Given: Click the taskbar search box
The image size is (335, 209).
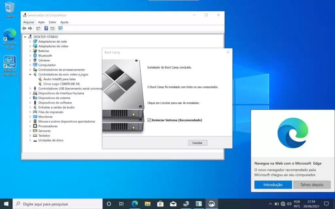Looking at the screenshot, I should point(58,204).
